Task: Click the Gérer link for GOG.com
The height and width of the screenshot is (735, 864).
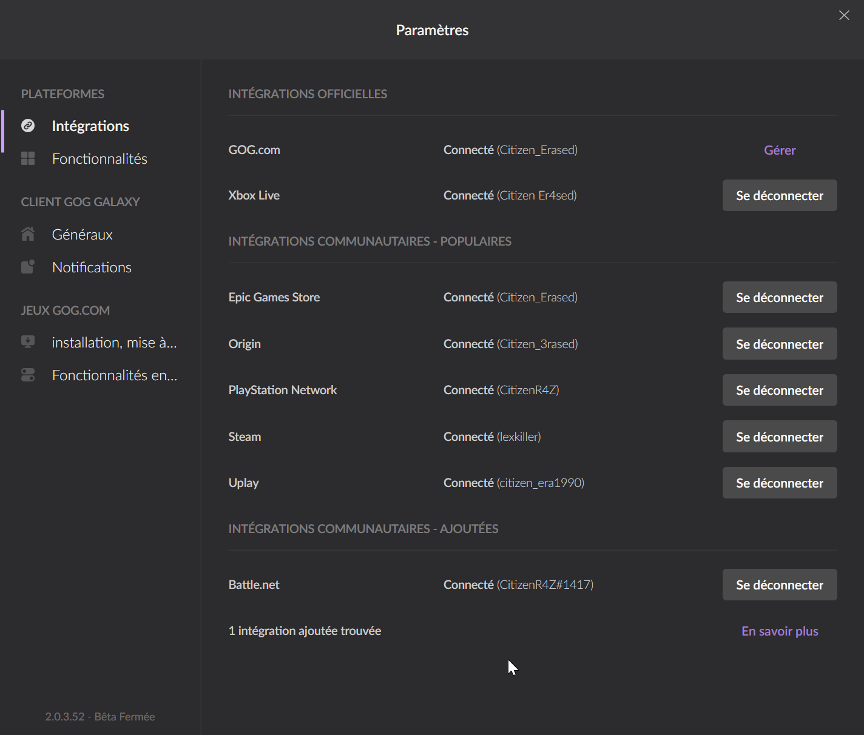Action: point(779,150)
